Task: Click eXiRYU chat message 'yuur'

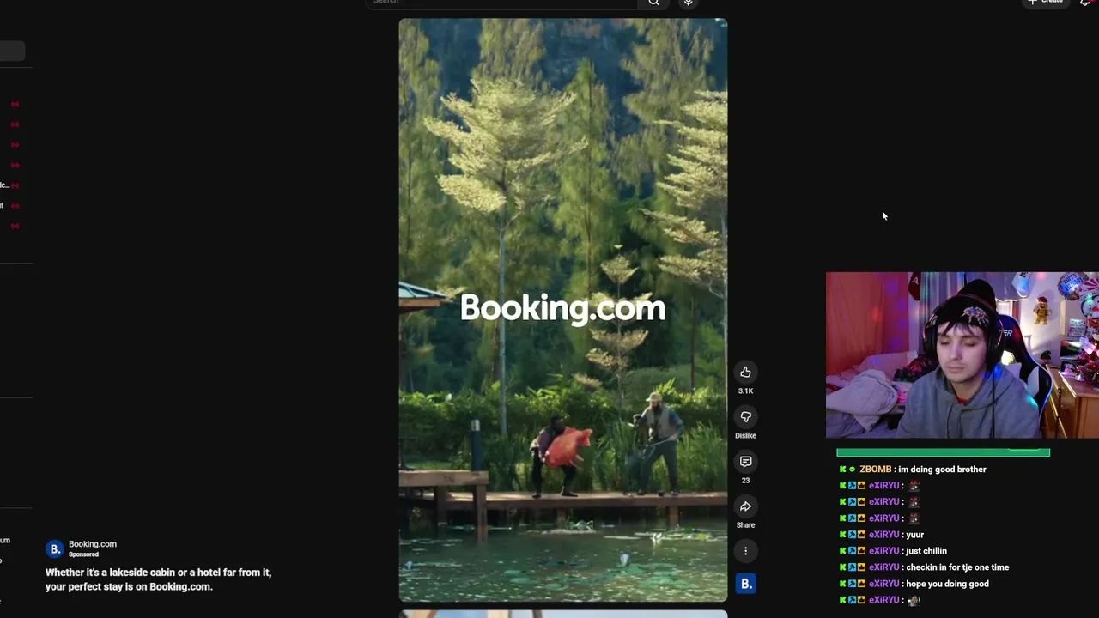Action: click(x=914, y=535)
